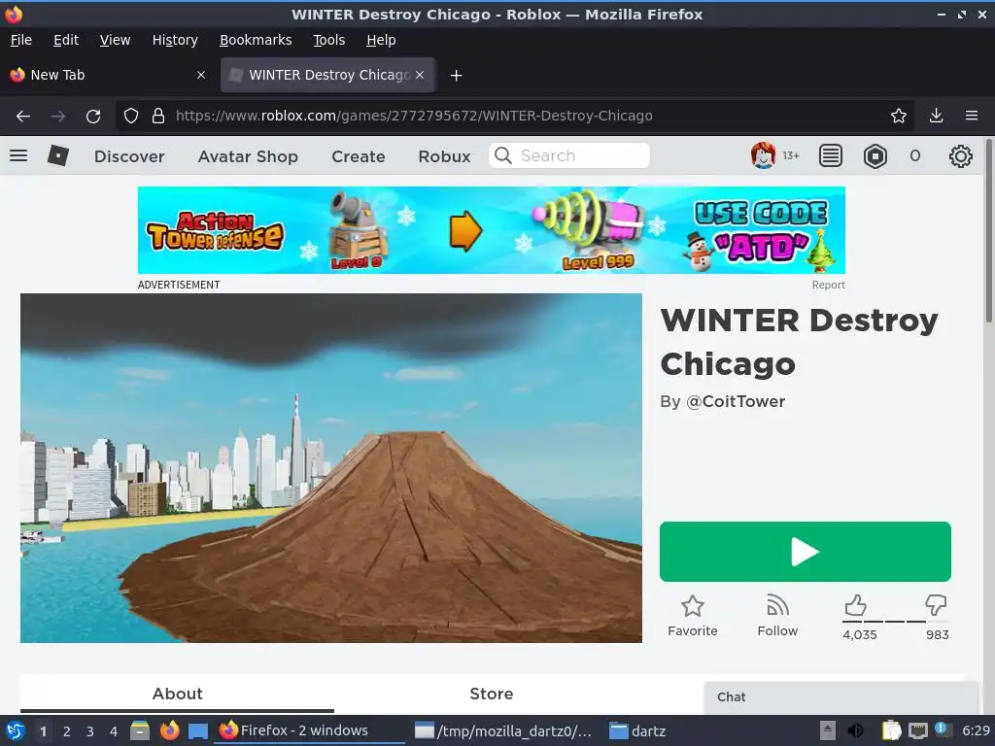995x746 pixels.
Task: Report the advertisement
Action: point(828,285)
